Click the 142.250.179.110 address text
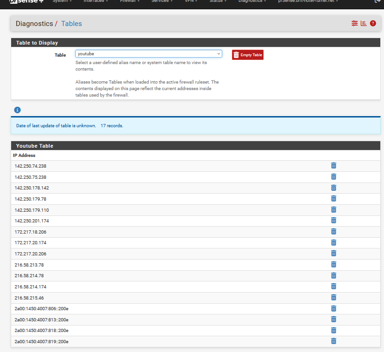Screen dimensions: 384x352 point(32,210)
